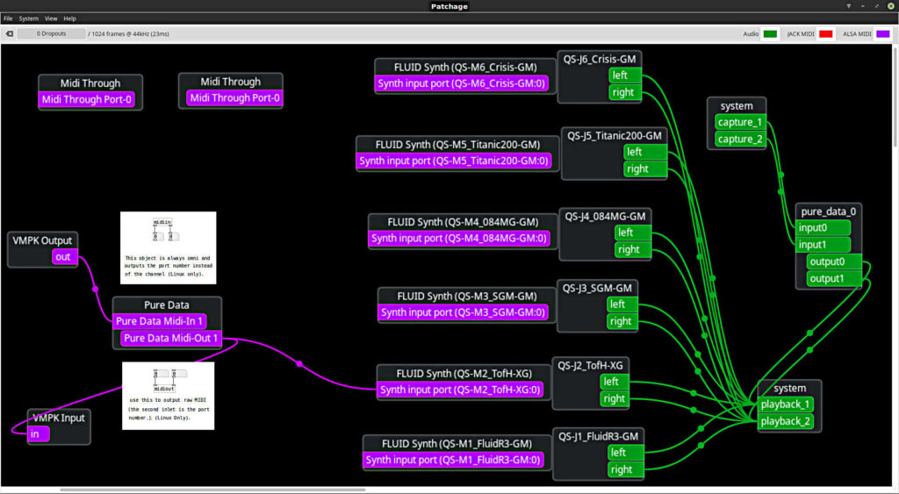Viewport: 899px width, 494px height.
Task: Click the Audio green color swatch
Action: point(770,34)
